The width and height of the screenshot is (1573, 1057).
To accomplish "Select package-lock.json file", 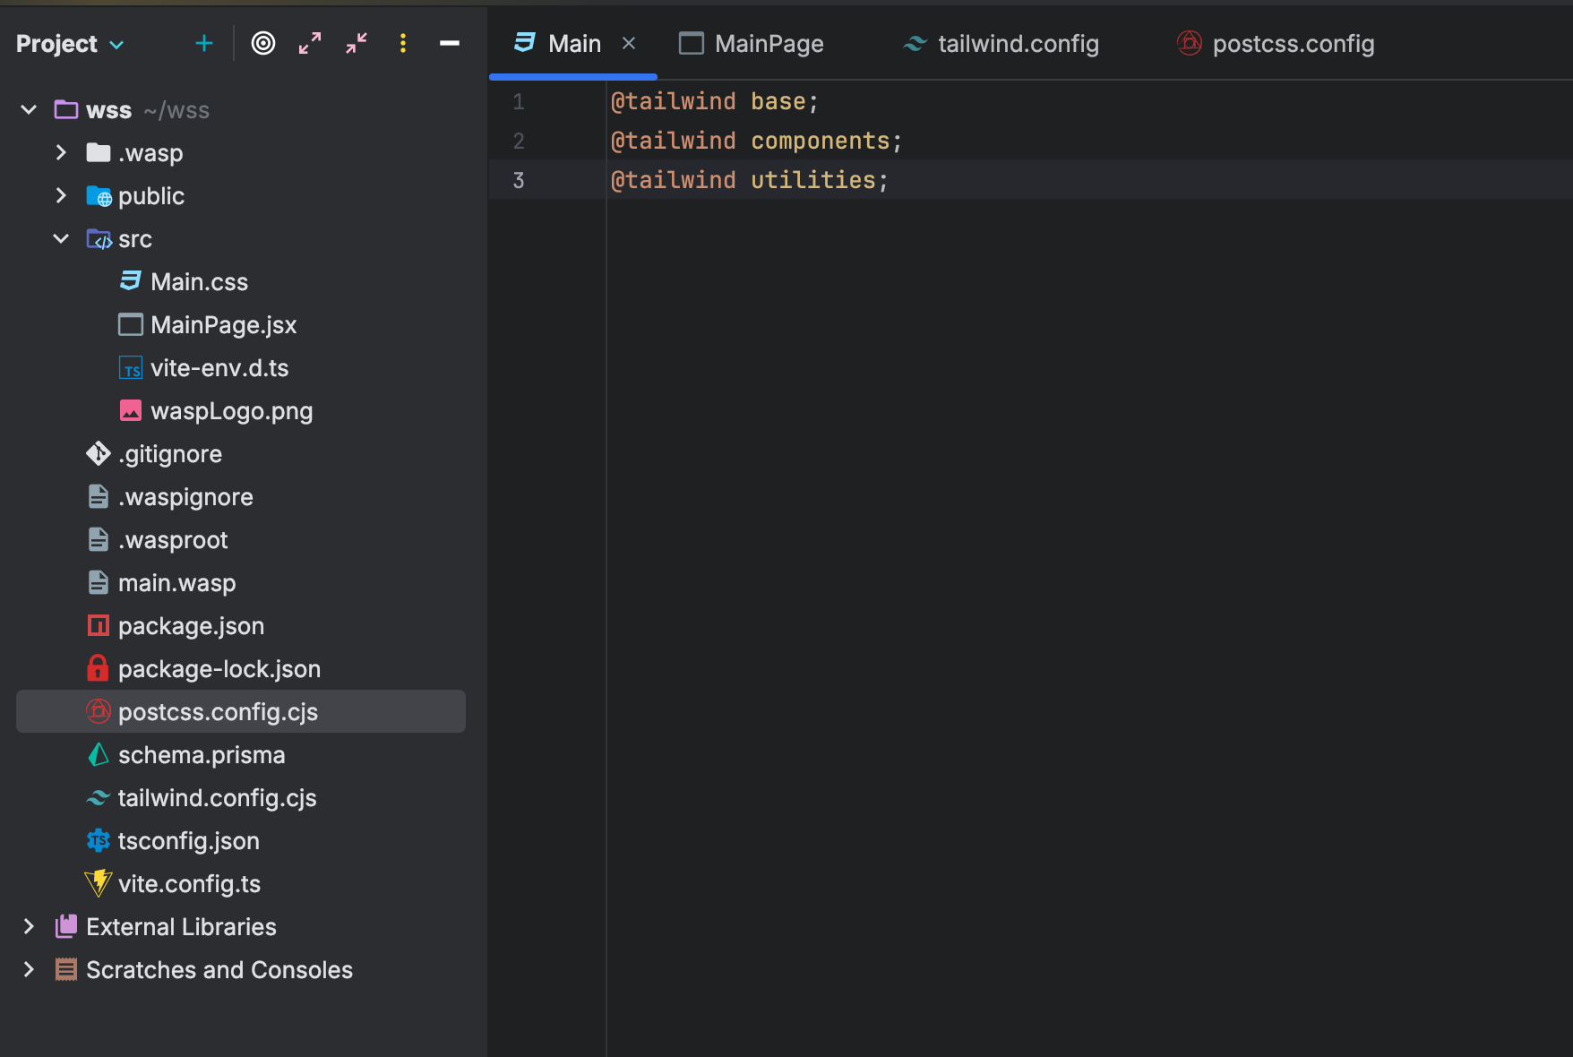I will tap(219, 668).
